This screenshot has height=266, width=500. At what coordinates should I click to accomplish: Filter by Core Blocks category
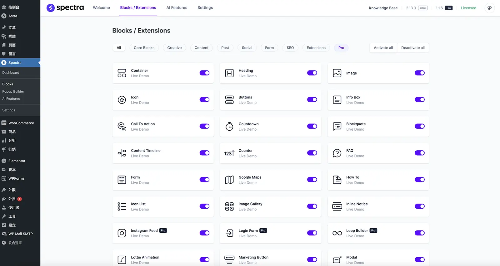coord(144,48)
